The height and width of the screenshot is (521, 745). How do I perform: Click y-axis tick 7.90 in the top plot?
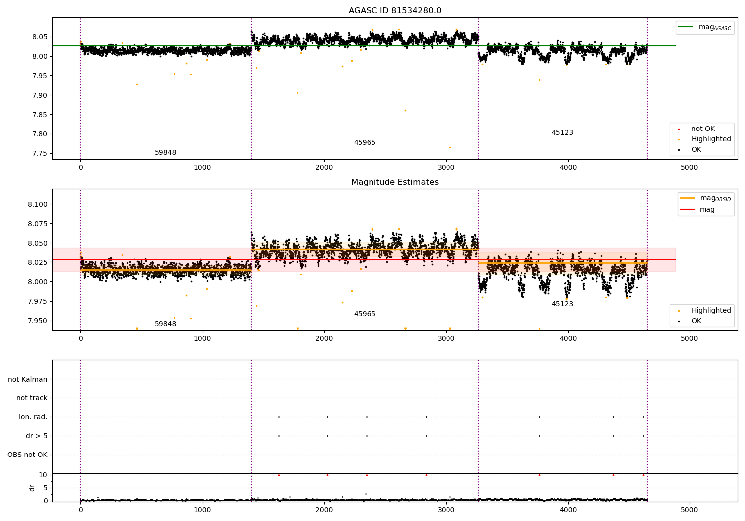40,95
